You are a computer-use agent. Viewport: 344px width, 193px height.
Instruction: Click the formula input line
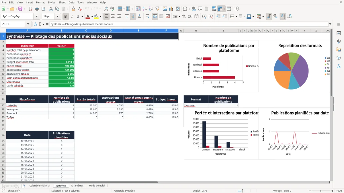(189, 24)
